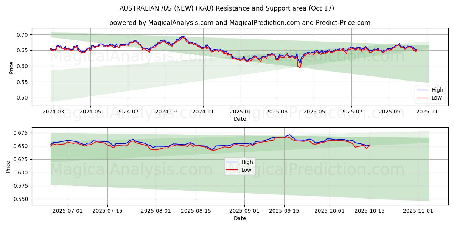Select the High label in bottom chart legend
The image size is (454, 227).
coord(247,162)
